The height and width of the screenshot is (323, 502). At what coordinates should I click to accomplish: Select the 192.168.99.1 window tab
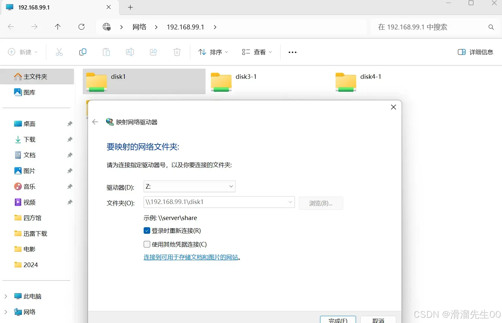click(x=59, y=7)
